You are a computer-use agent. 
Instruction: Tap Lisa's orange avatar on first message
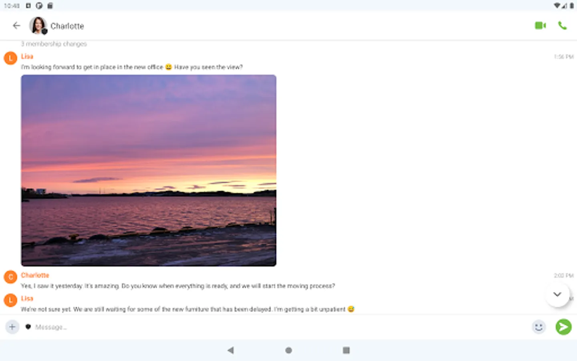[10, 58]
